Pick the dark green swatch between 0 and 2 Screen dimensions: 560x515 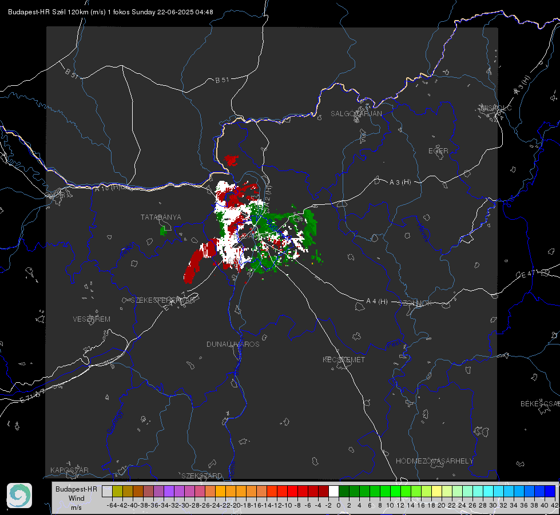(344, 491)
